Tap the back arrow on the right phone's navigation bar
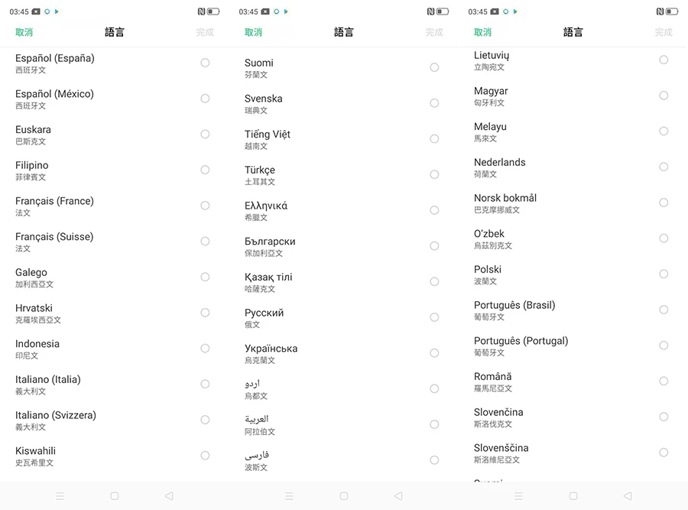 tap(628, 496)
